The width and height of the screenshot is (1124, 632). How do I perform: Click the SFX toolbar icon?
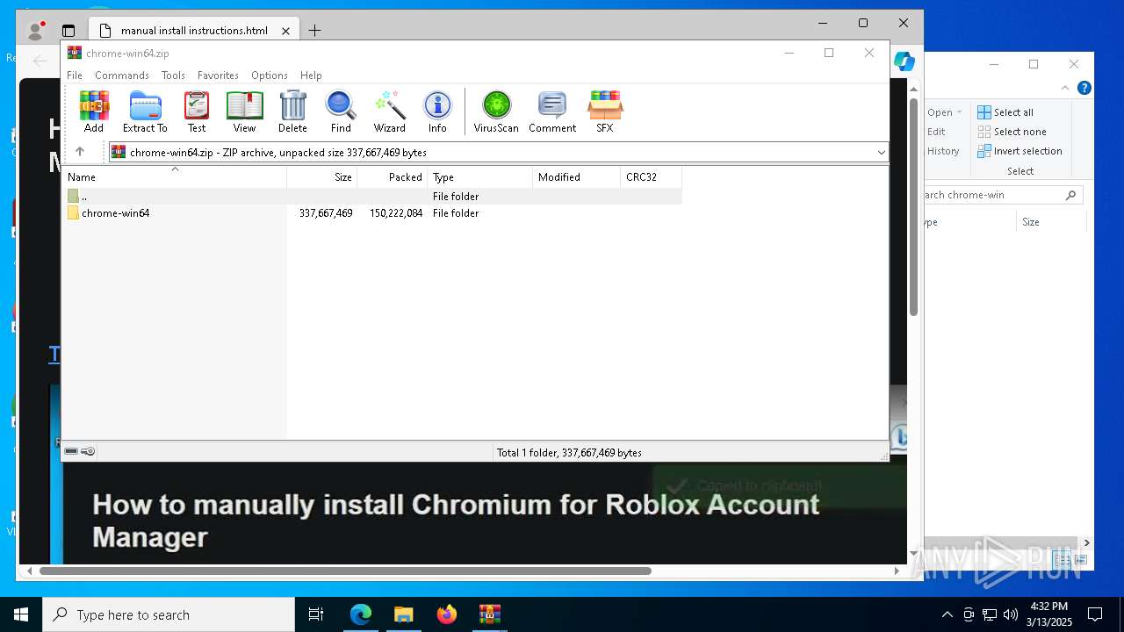[x=605, y=111]
